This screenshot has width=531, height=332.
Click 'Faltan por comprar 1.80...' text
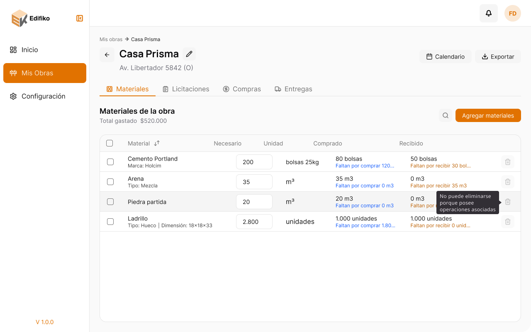pyautogui.click(x=365, y=225)
